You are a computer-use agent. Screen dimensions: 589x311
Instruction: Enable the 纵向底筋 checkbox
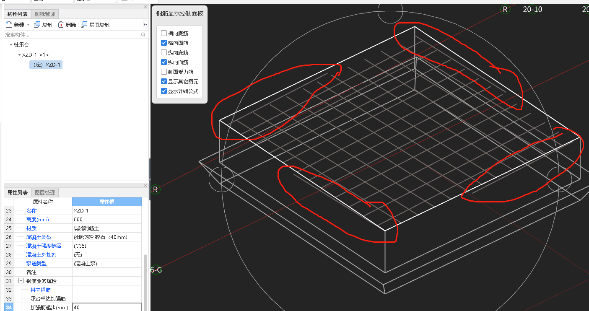(164, 52)
